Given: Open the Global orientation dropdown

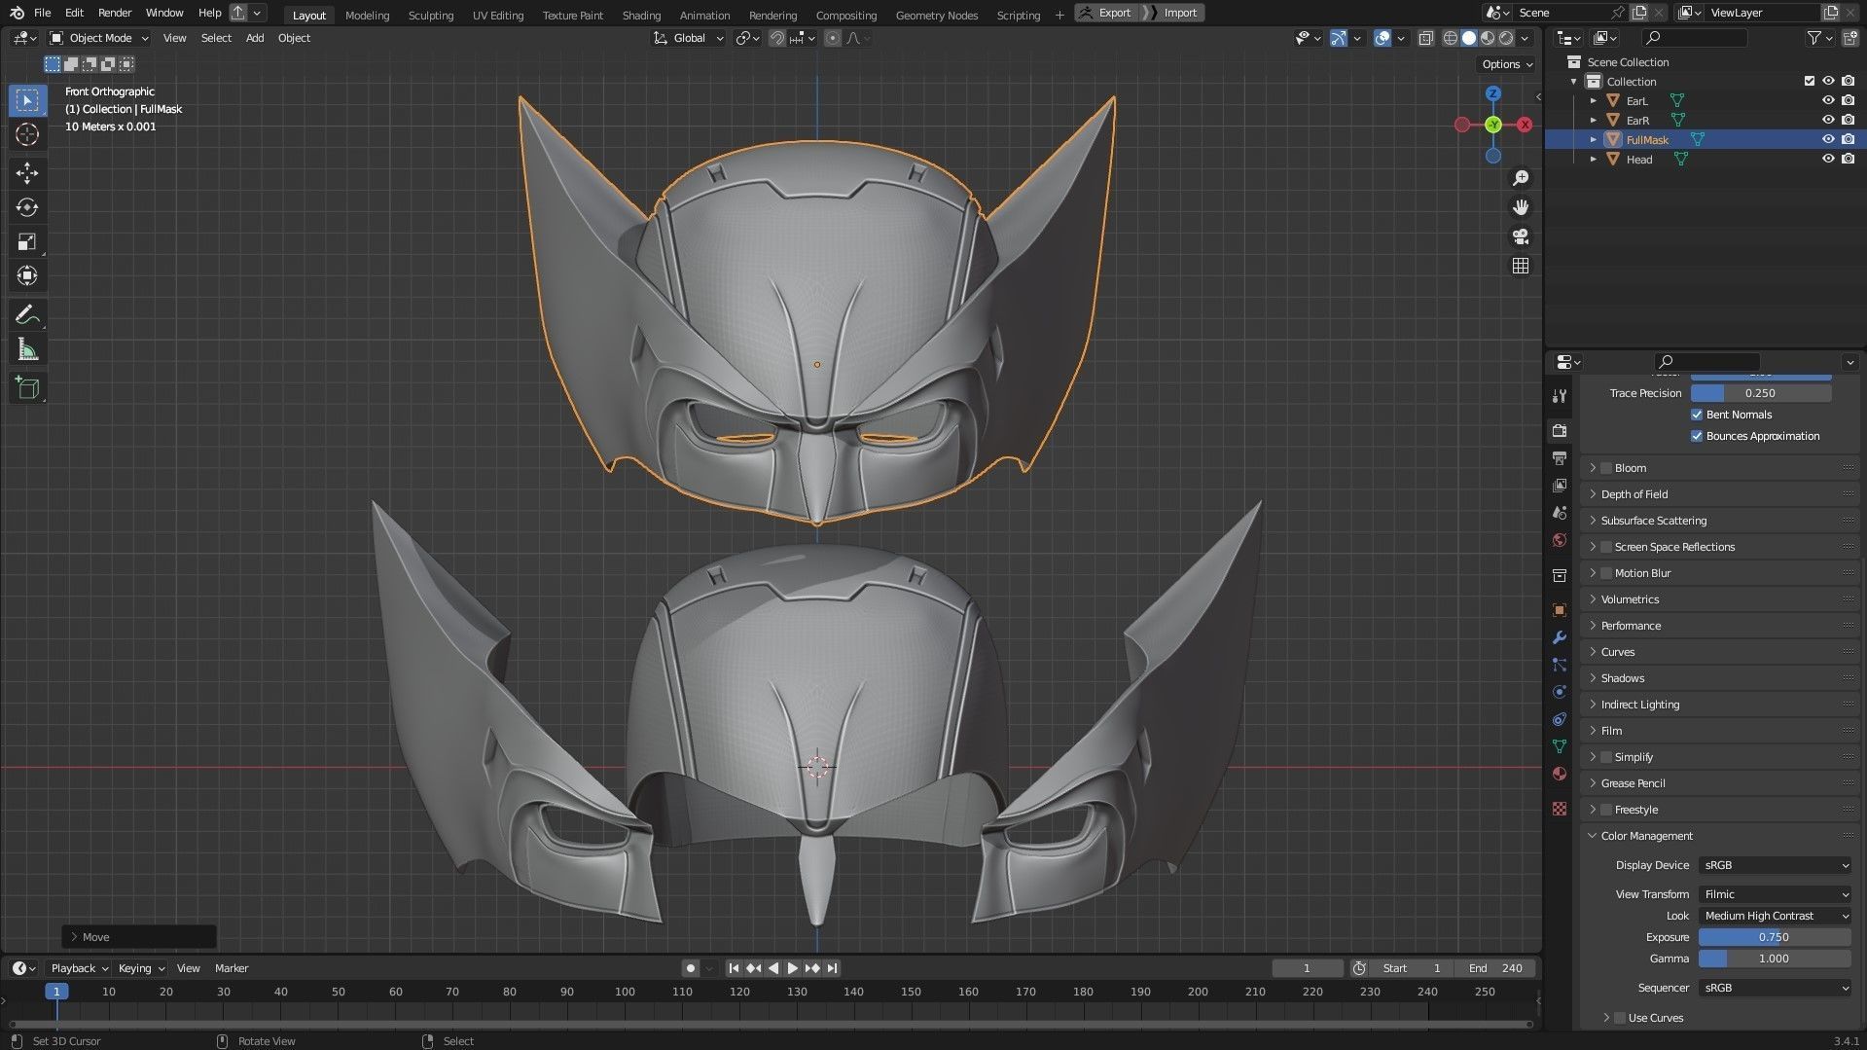Looking at the screenshot, I should [x=689, y=38].
